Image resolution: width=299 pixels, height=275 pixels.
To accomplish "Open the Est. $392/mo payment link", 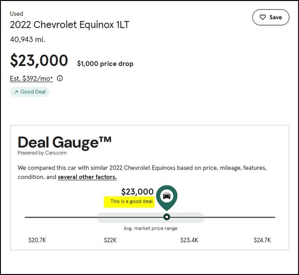I will coord(31,78).
